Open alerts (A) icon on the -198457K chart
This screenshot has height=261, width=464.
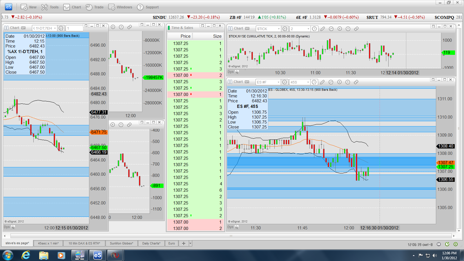(x=121, y=27)
